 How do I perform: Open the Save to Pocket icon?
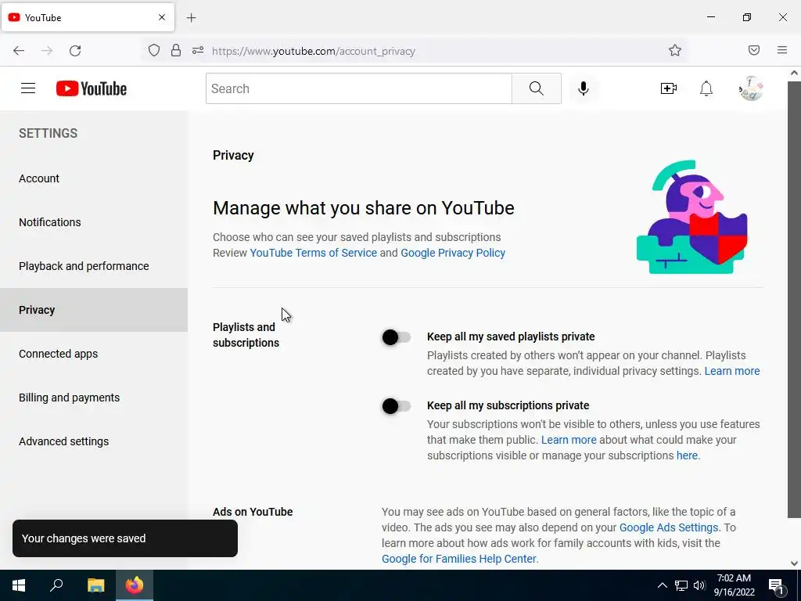tap(754, 50)
